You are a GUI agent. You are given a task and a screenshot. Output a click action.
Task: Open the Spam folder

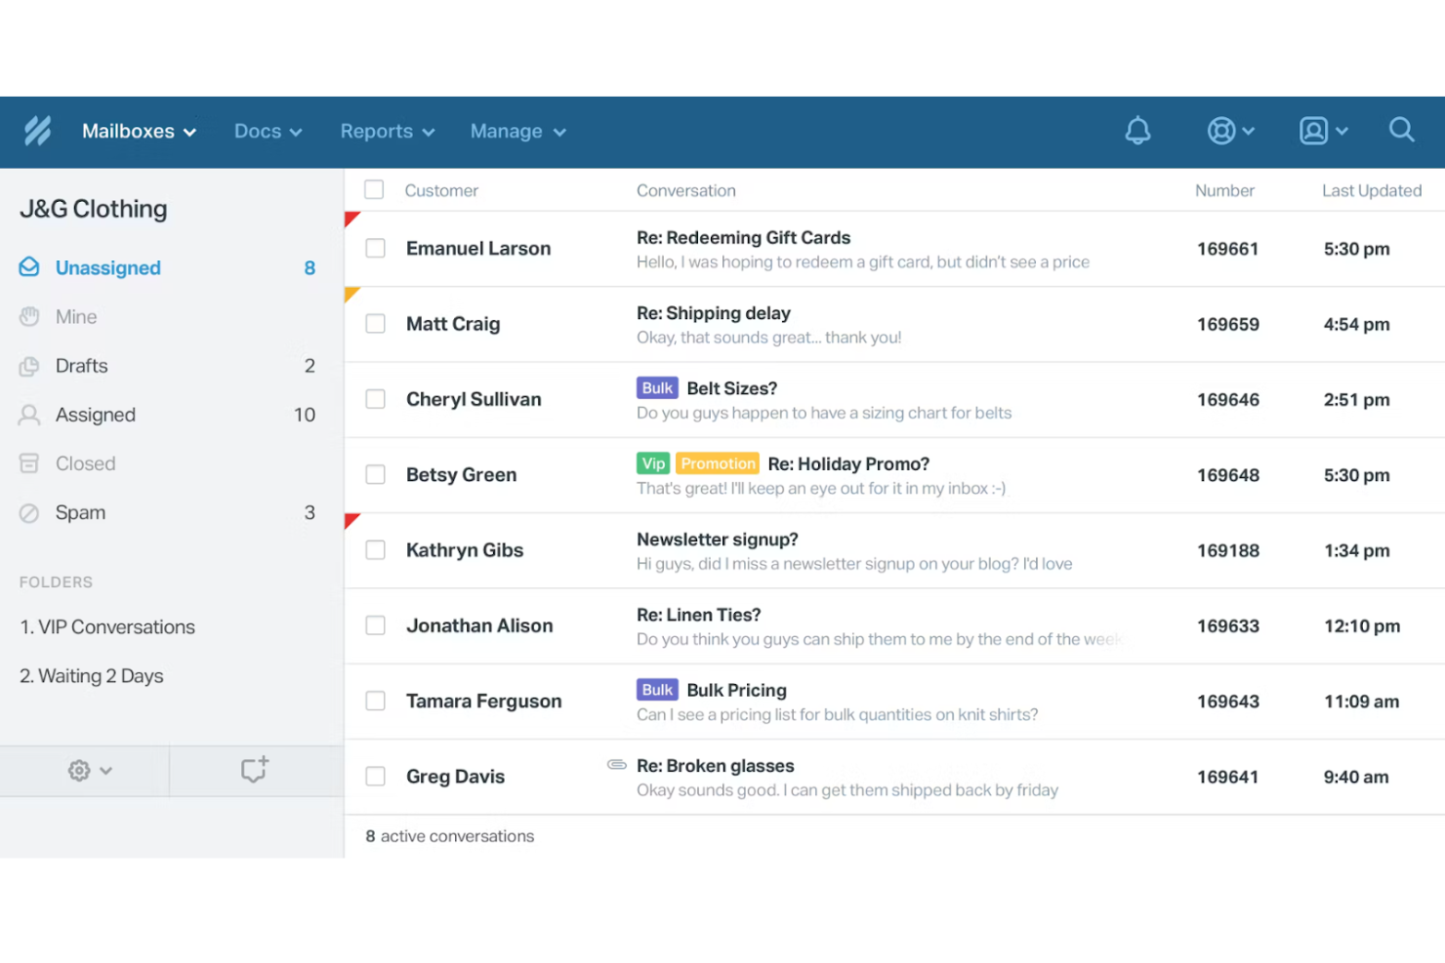pos(80,512)
